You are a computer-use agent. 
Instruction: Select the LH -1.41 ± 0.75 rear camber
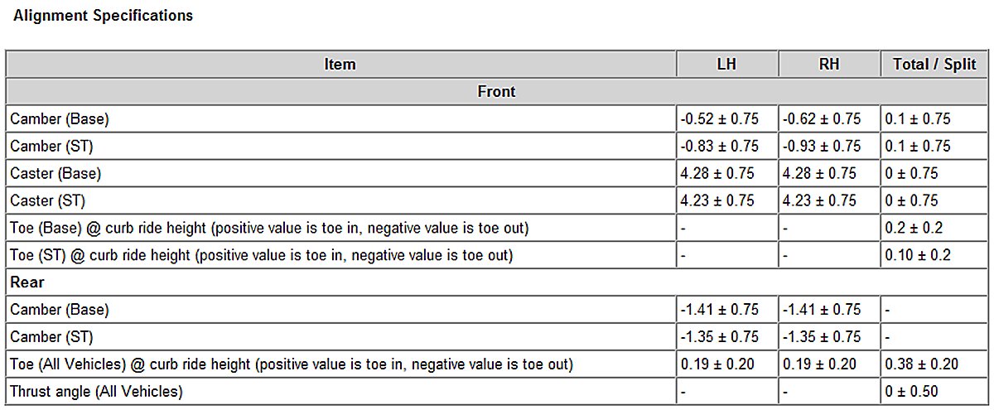(x=719, y=310)
